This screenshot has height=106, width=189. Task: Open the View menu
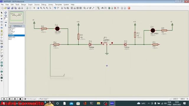tap(7, 4)
